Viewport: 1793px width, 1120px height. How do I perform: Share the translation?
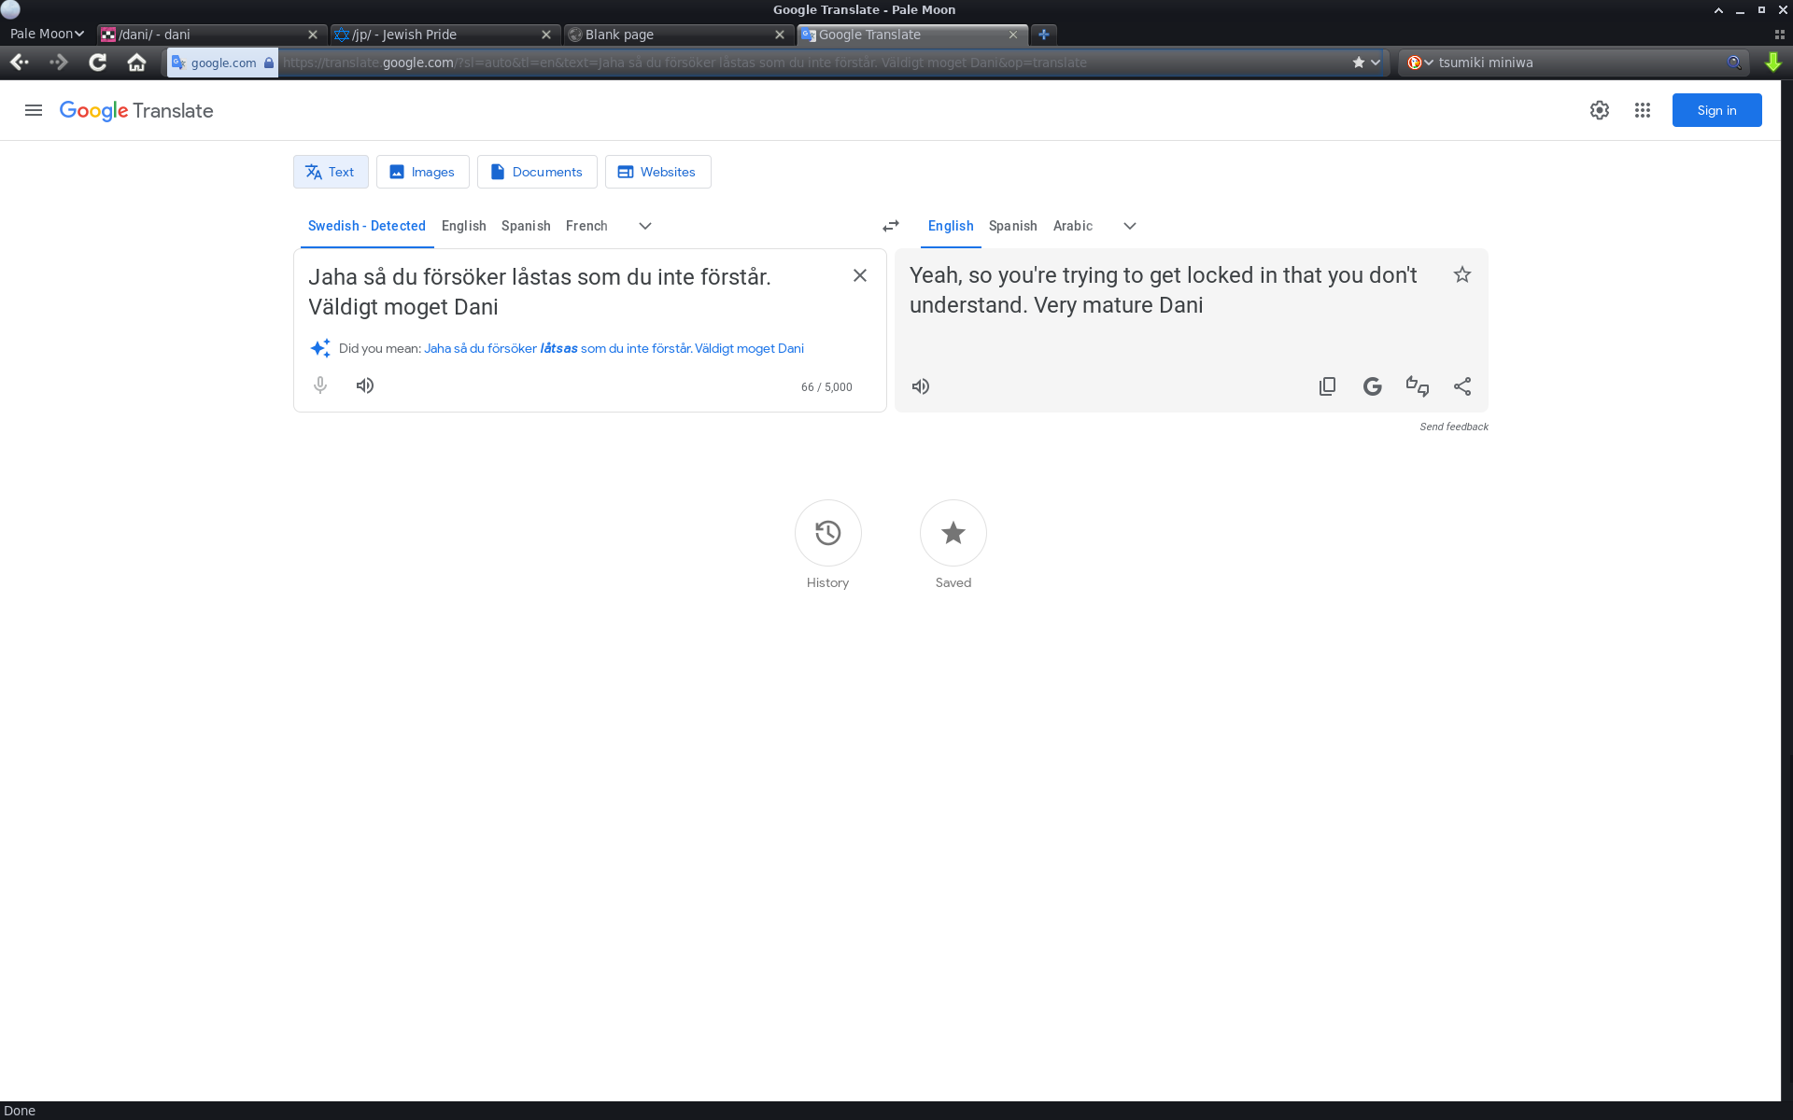click(x=1462, y=386)
